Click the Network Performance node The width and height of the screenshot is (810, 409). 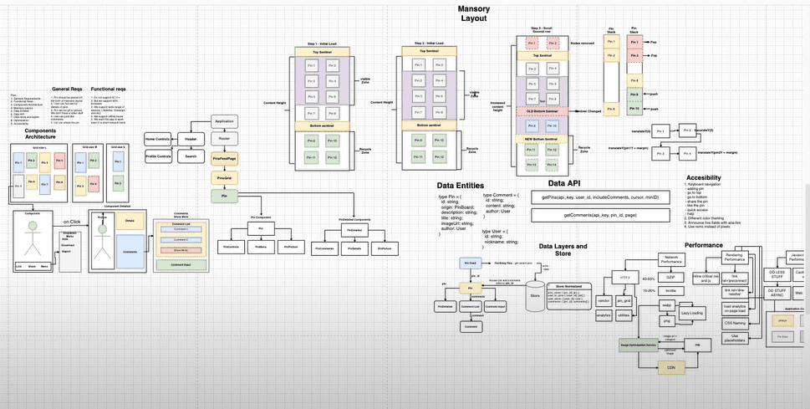tap(670, 258)
